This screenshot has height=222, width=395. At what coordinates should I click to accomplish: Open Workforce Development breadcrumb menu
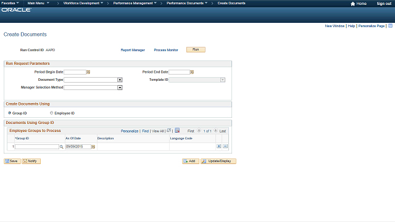click(83, 3)
